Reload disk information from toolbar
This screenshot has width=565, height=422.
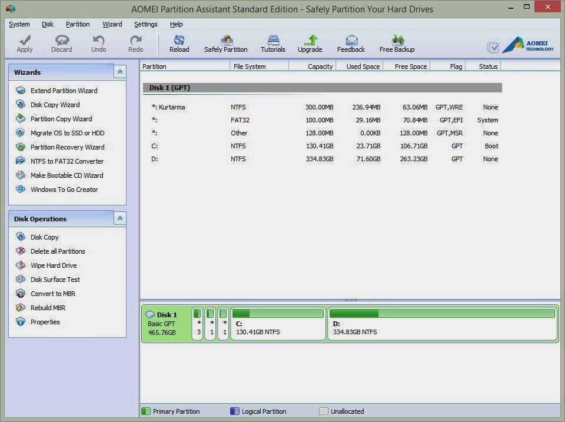[x=179, y=44]
